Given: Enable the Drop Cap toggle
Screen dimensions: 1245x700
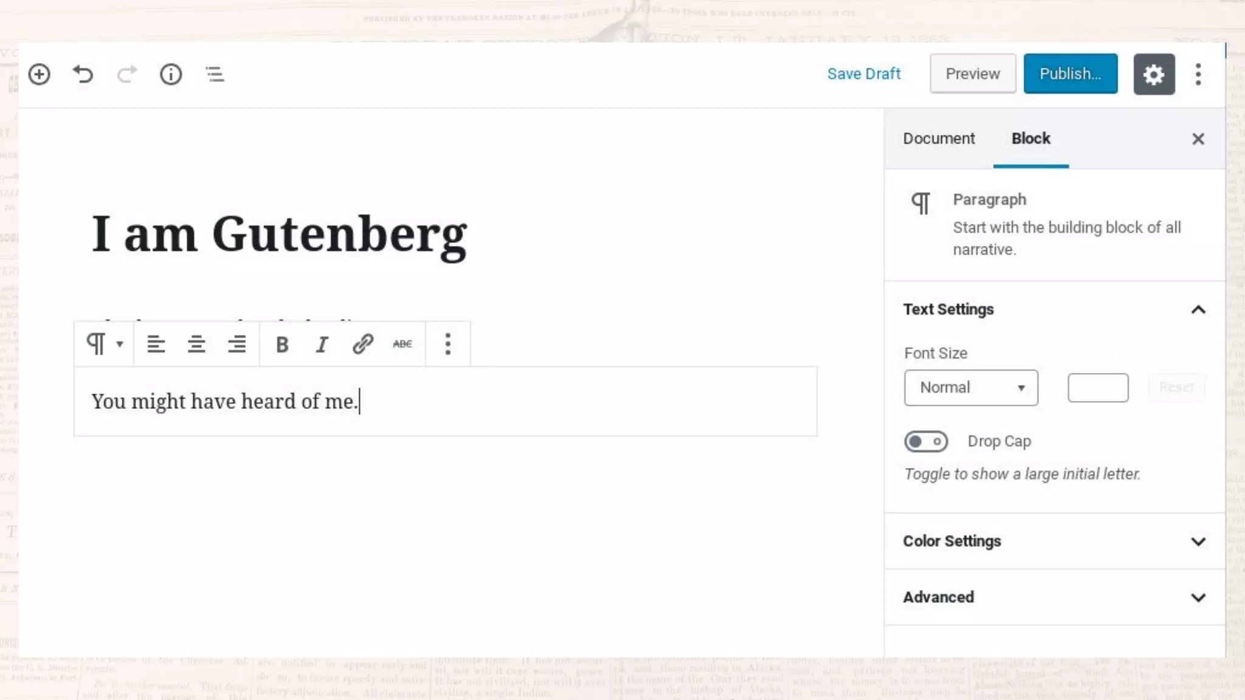Looking at the screenshot, I should click(925, 441).
